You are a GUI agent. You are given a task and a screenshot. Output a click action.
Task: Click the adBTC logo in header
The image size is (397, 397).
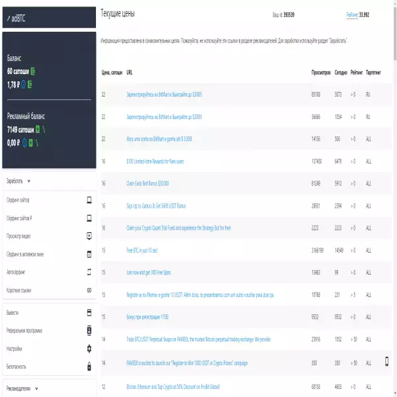[17, 19]
